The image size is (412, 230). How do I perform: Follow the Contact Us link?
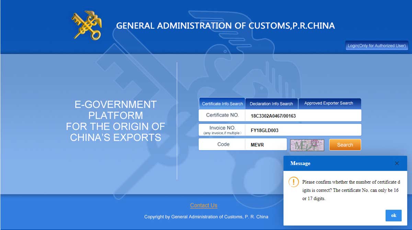[x=204, y=205]
